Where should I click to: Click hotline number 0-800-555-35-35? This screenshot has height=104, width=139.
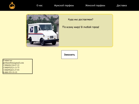point(10,72)
